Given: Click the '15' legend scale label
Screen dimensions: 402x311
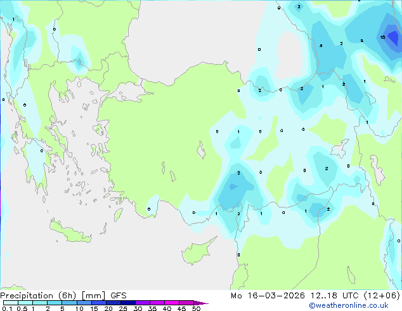Looking at the screenshot, I should 94,308.
